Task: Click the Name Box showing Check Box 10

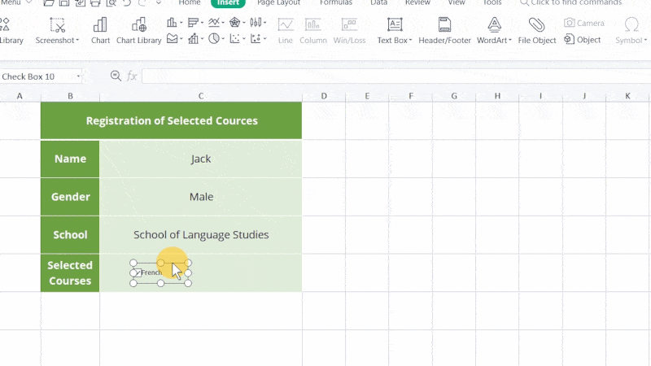Action: point(41,76)
